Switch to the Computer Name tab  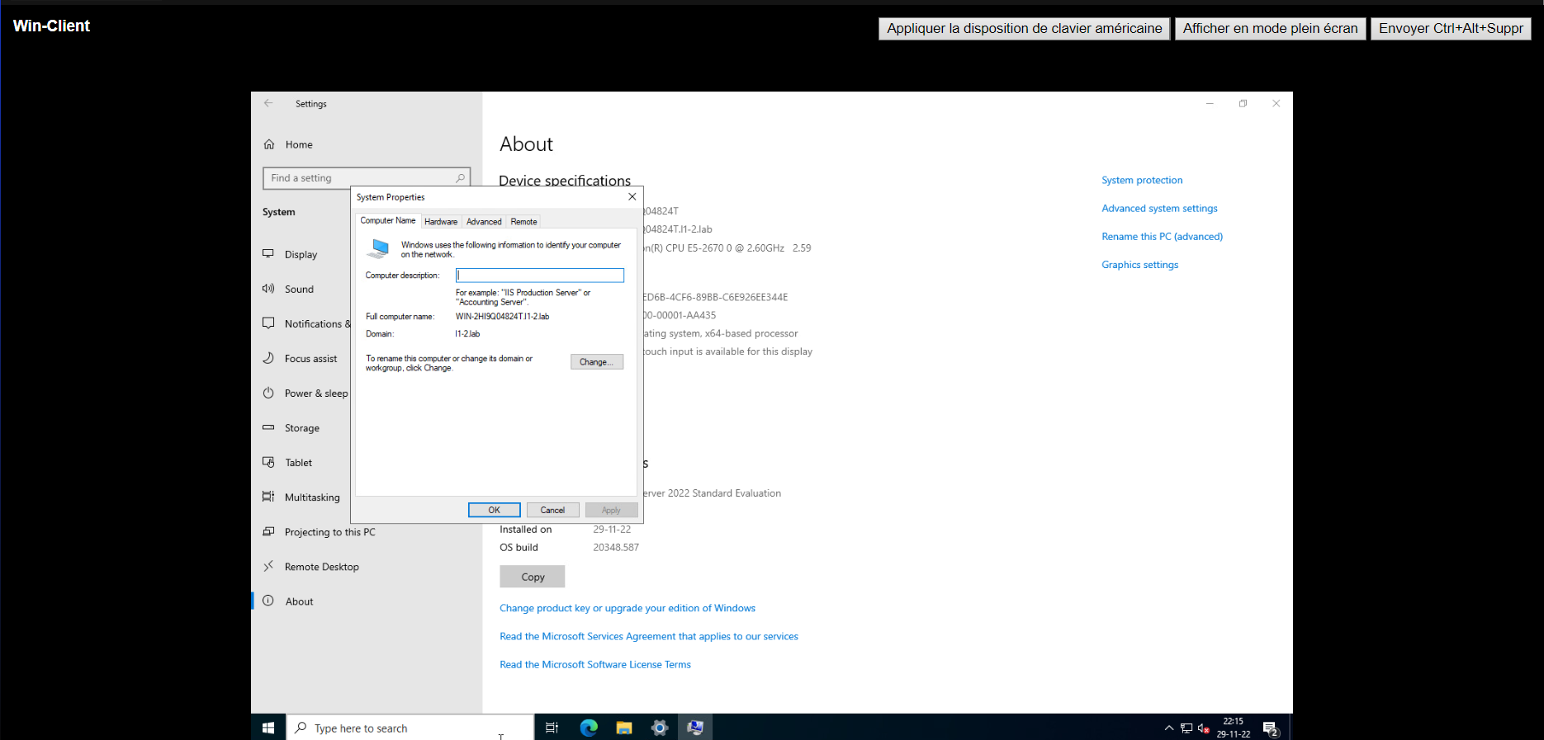pos(388,220)
